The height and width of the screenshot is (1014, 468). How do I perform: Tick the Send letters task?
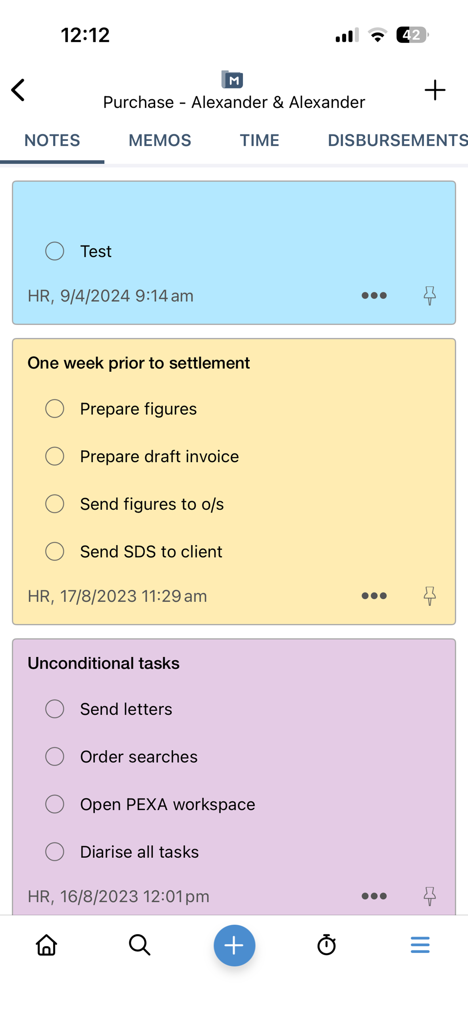55,709
